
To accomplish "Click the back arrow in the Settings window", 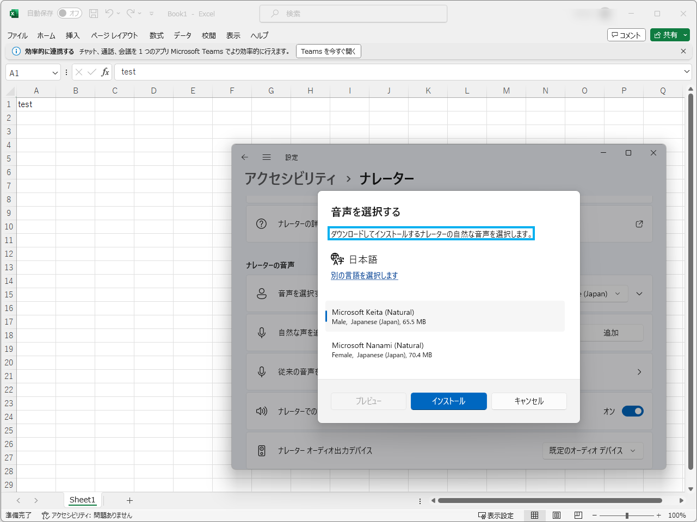I will pyautogui.click(x=244, y=157).
